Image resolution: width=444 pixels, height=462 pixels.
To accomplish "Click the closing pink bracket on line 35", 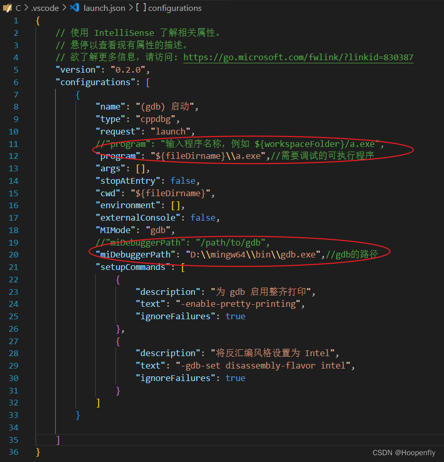I will 58,440.
